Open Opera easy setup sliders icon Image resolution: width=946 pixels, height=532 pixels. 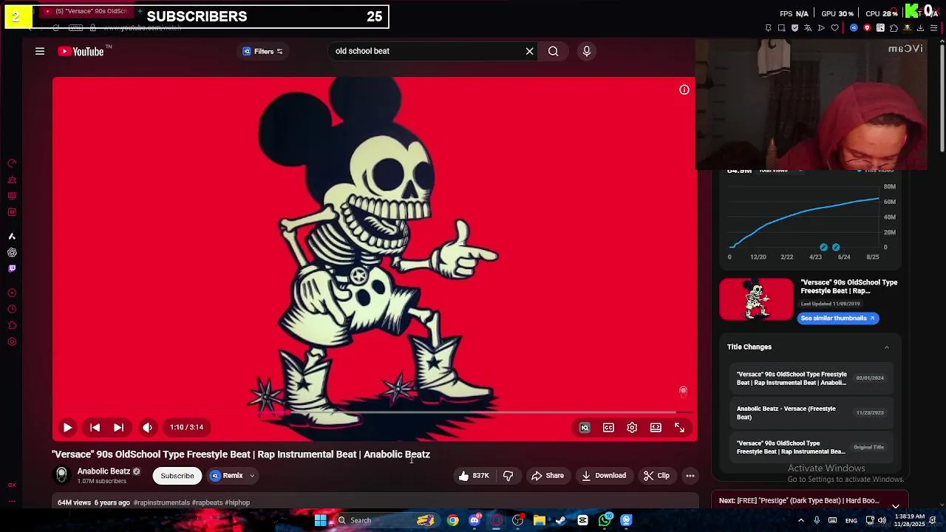coord(934,28)
